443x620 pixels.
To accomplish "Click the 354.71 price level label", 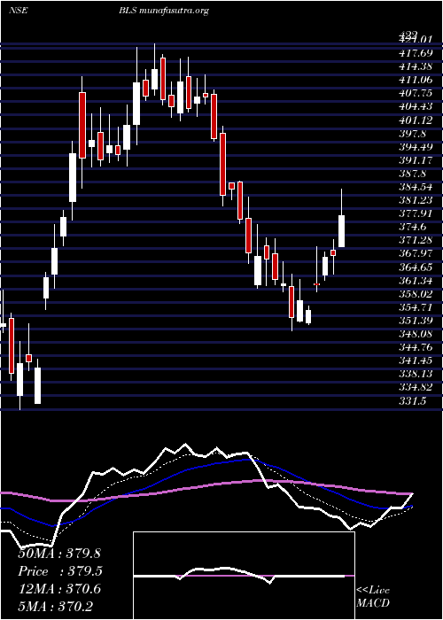I will click(416, 307).
